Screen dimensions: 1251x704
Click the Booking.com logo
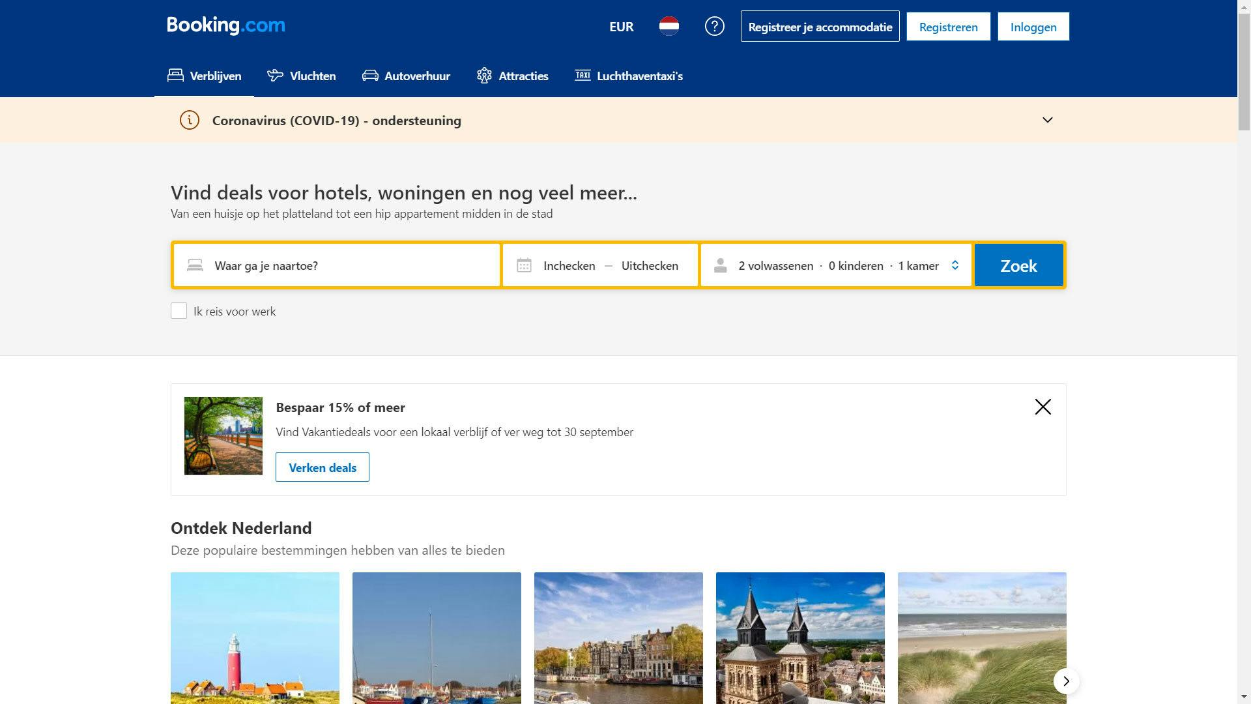point(225,25)
